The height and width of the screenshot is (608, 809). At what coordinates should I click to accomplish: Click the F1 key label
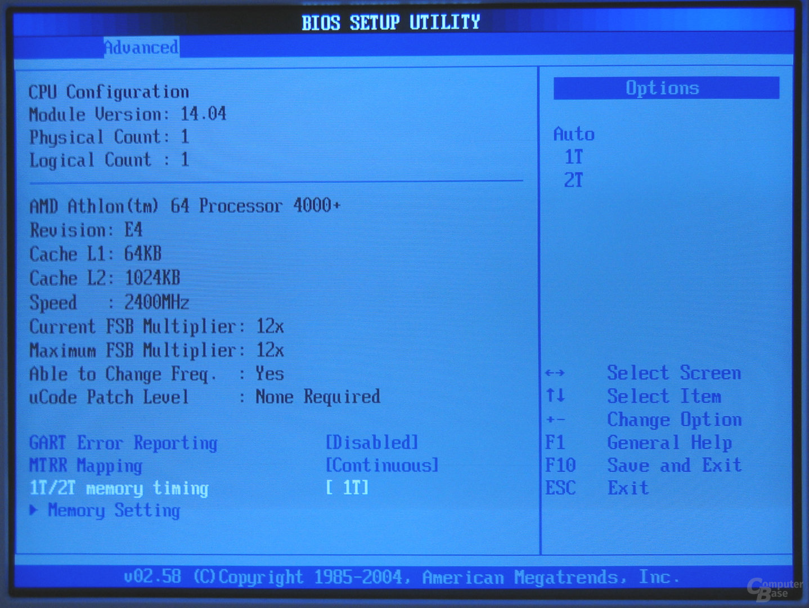(x=555, y=442)
